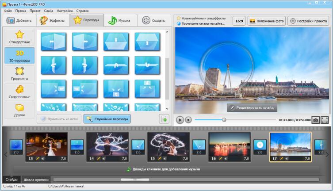Image resolution: width=333 pixels, height=191 pixels.
Task: Choose the Современные transitions category
Action: 19,92
